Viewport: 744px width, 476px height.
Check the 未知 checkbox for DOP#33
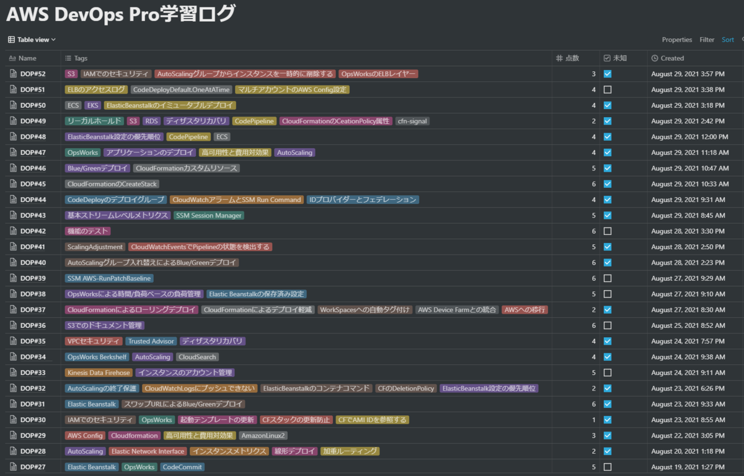(608, 372)
